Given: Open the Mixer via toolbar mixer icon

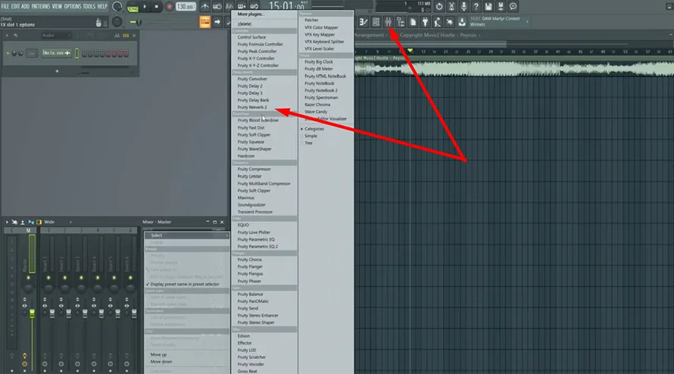Looking at the screenshot, I should [388, 22].
